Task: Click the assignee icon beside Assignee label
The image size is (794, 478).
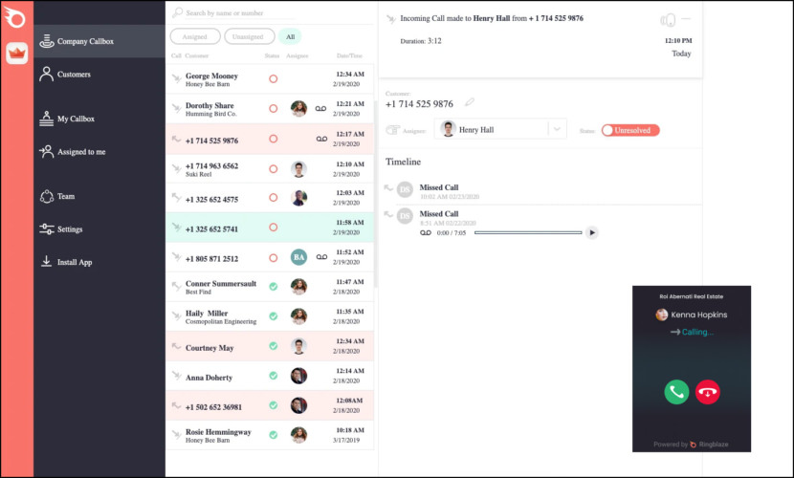Action: pyautogui.click(x=392, y=130)
